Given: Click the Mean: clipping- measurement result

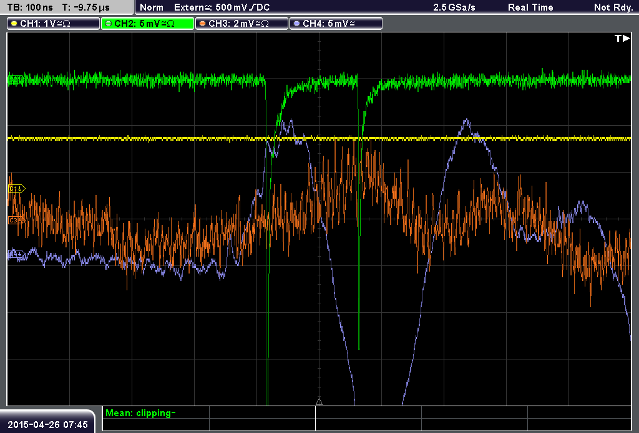Looking at the screenshot, I should point(140,413).
